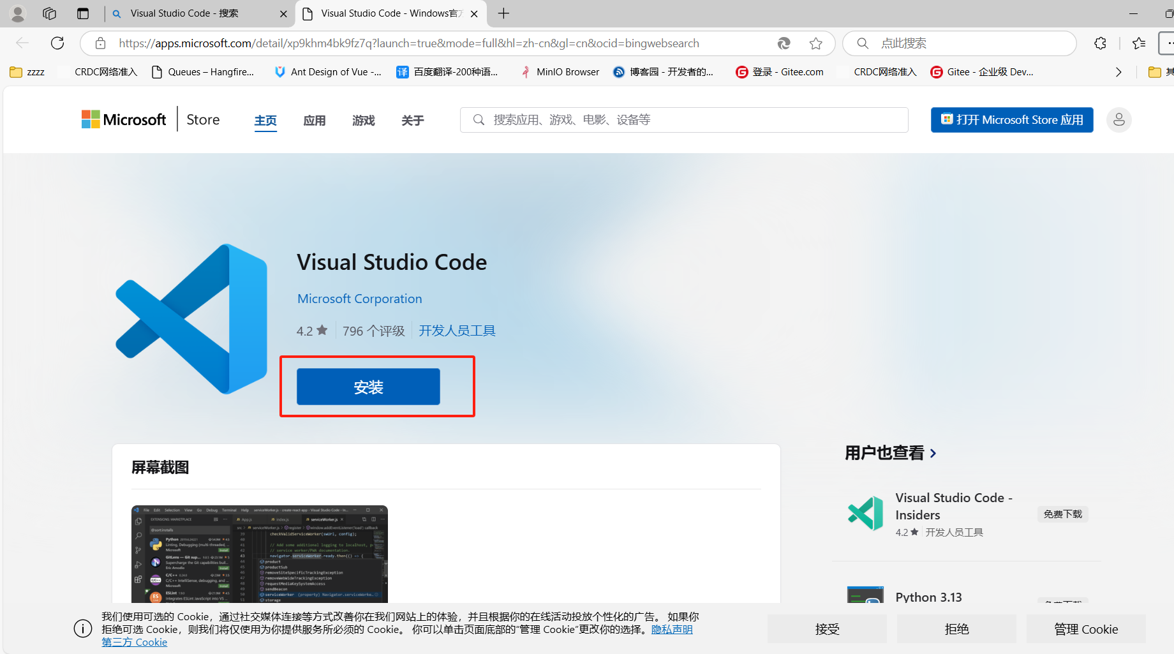1174x654 pixels.
Task: Open the favorites list icon
Action: point(1139,43)
